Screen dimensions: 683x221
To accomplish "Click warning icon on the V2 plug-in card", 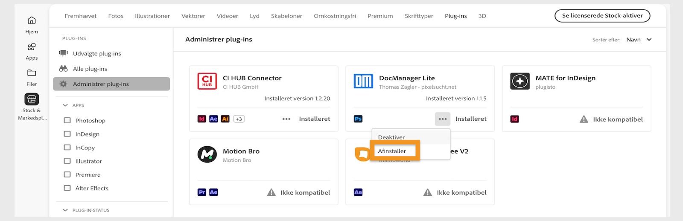I will pos(428,192).
